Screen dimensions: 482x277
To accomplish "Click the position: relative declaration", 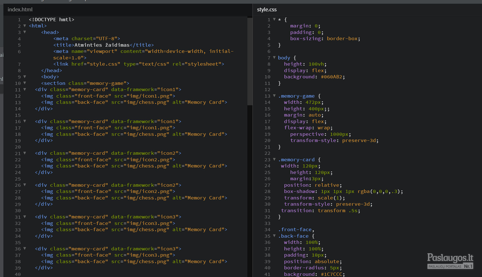I will [x=313, y=185].
